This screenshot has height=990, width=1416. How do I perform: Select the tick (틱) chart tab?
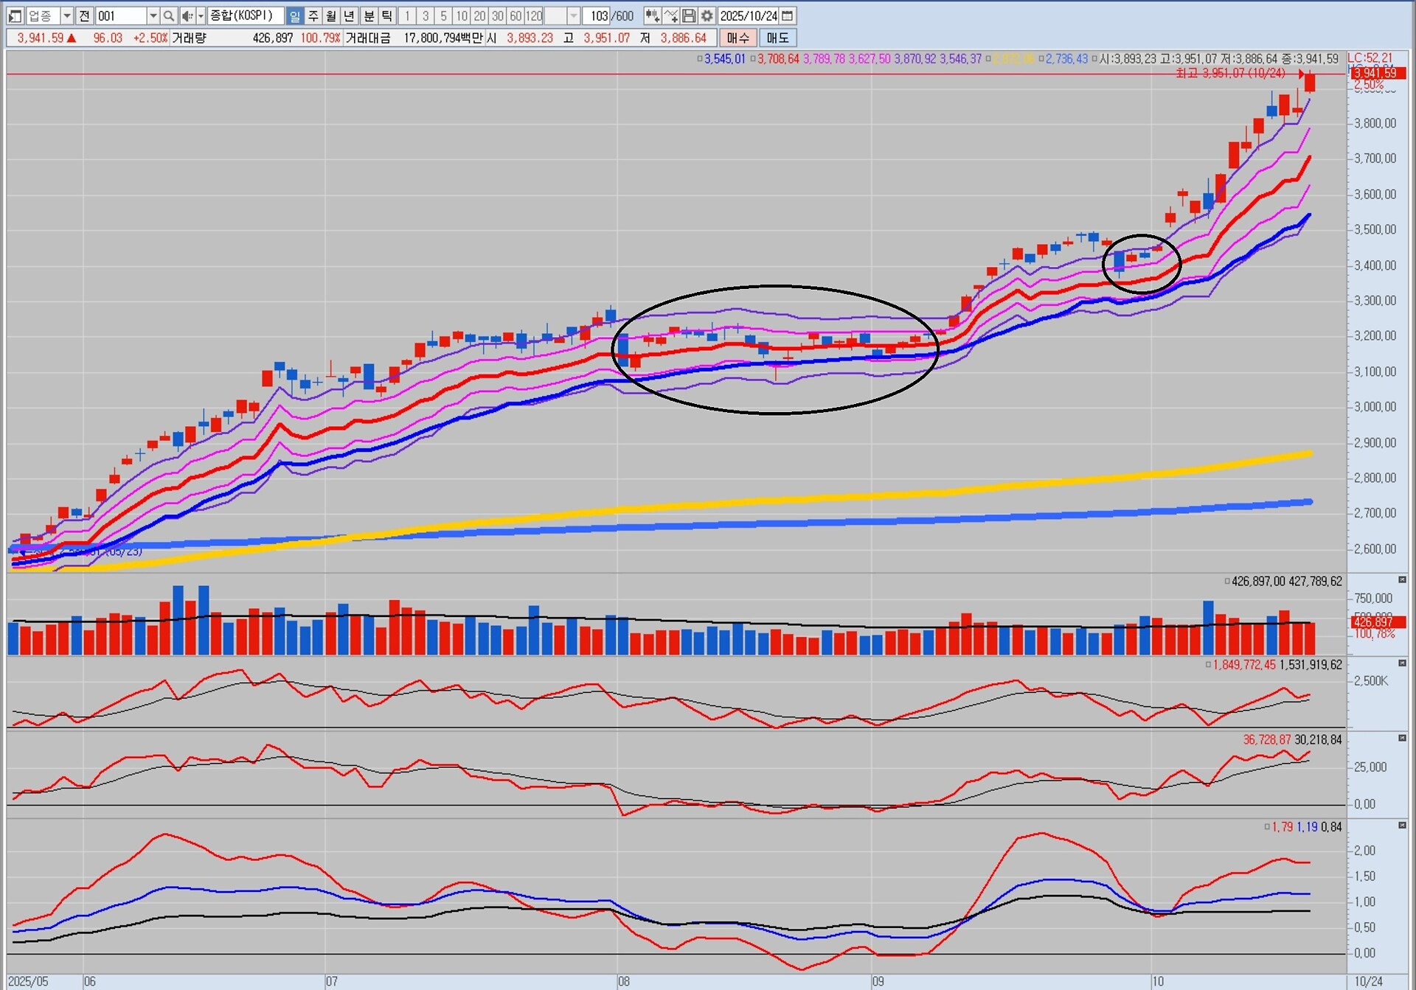pyautogui.click(x=386, y=15)
